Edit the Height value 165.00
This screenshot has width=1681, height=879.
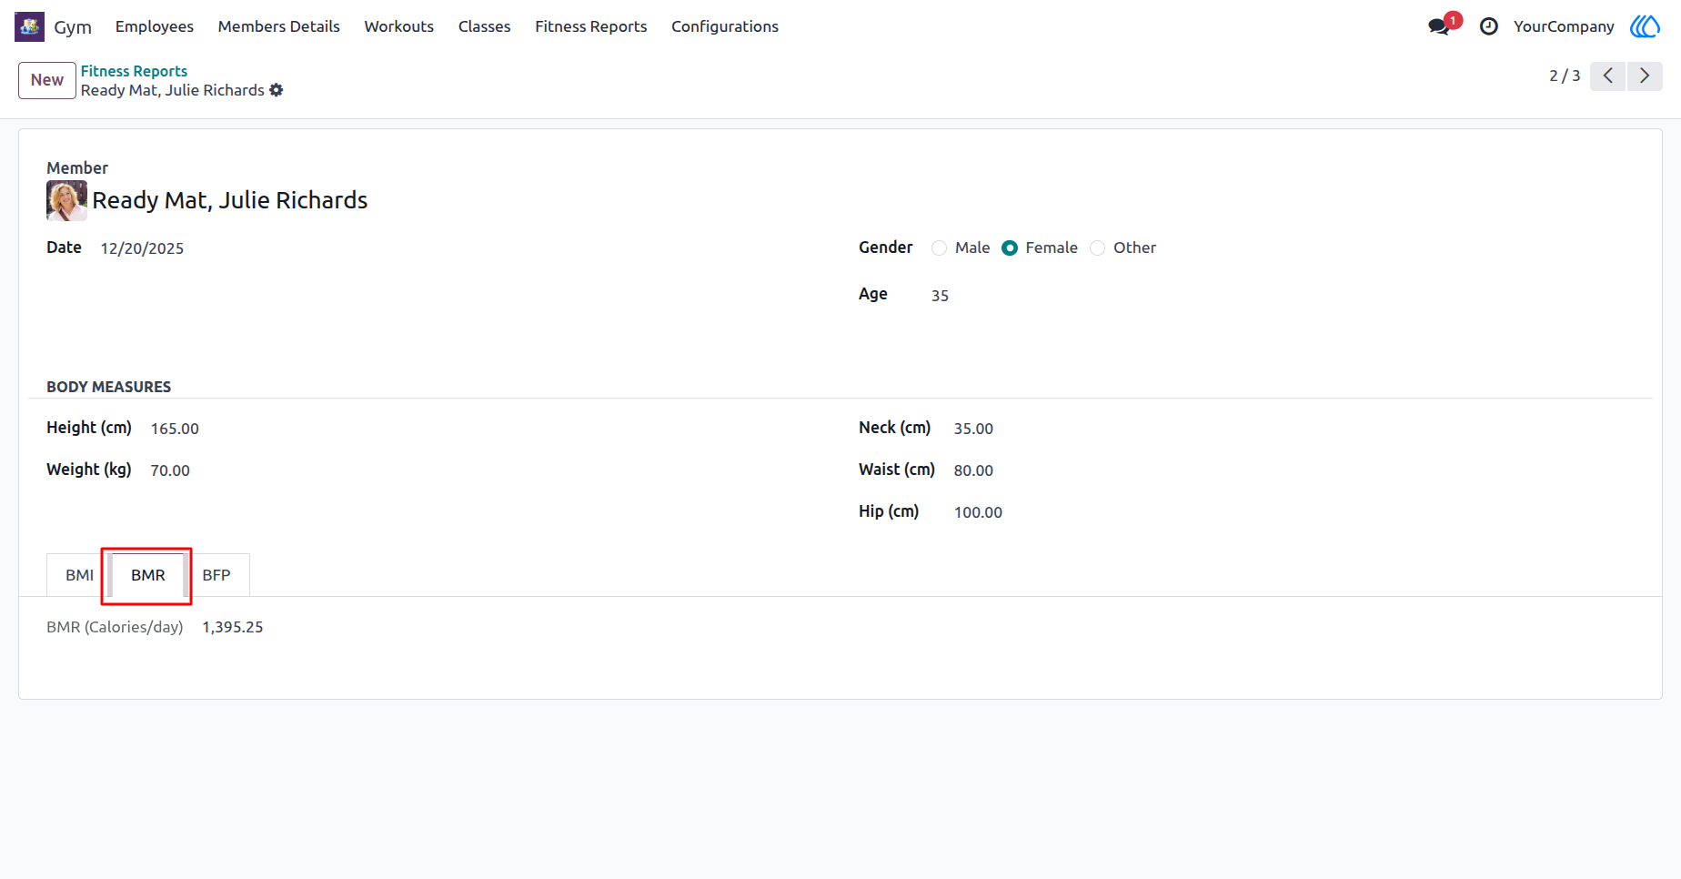[175, 429]
